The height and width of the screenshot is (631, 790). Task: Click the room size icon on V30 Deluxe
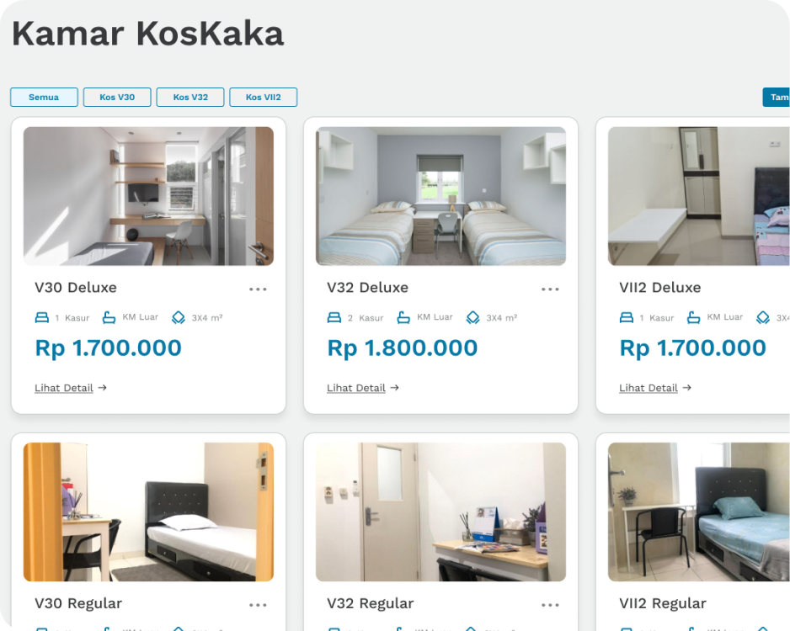point(179,317)
